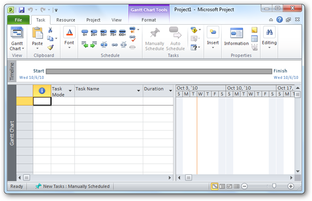Switch to the Task tab
This screenshot has width=312, height=201.
(40, 20)
